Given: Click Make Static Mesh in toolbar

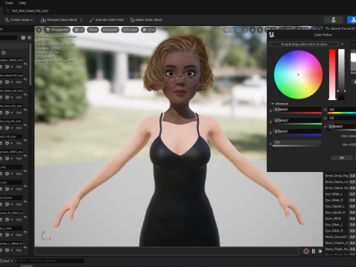Looking at the screenshot, I should (x=146, y=20).
